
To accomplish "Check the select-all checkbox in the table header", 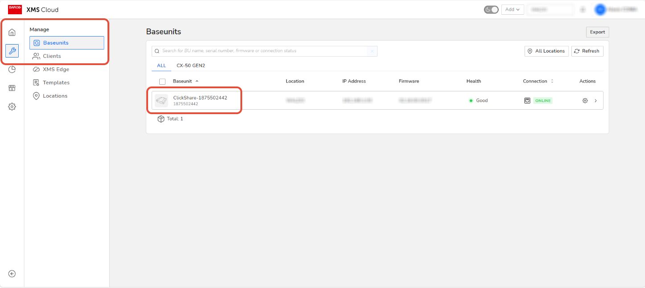I will 162,82.
